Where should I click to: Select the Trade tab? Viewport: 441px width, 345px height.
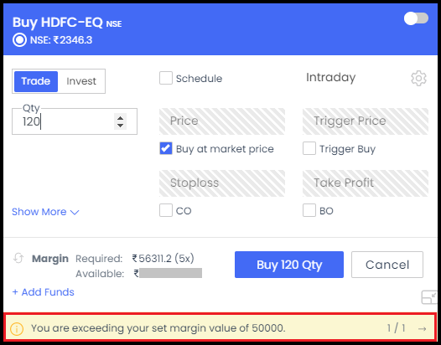click(36, 81)
